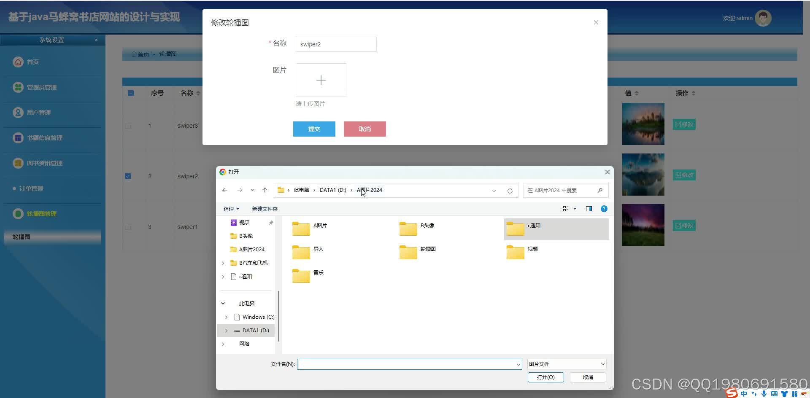Select 管理员管理 in the sidebar
Viewport: 810px width, 398px height.
43,87
